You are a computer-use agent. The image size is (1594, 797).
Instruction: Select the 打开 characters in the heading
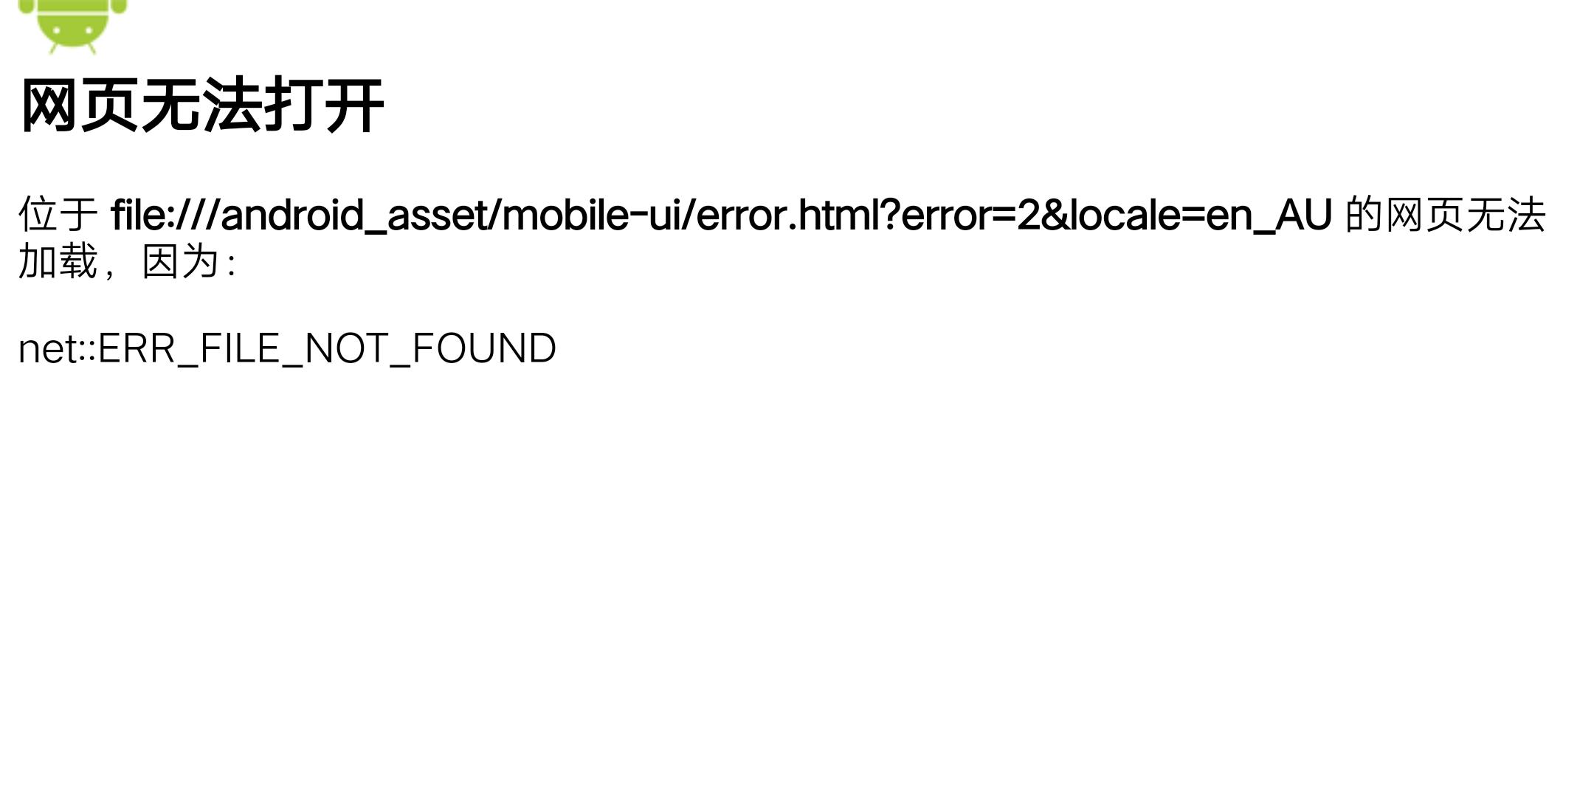pos(324,106)
